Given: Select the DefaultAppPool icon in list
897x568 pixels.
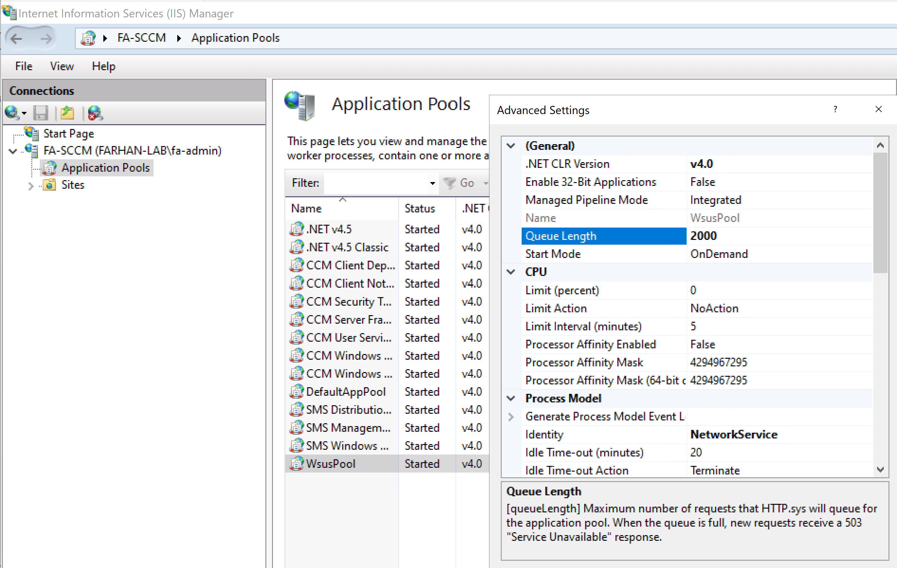Looking at the screenshot, I should pos(296,392).
